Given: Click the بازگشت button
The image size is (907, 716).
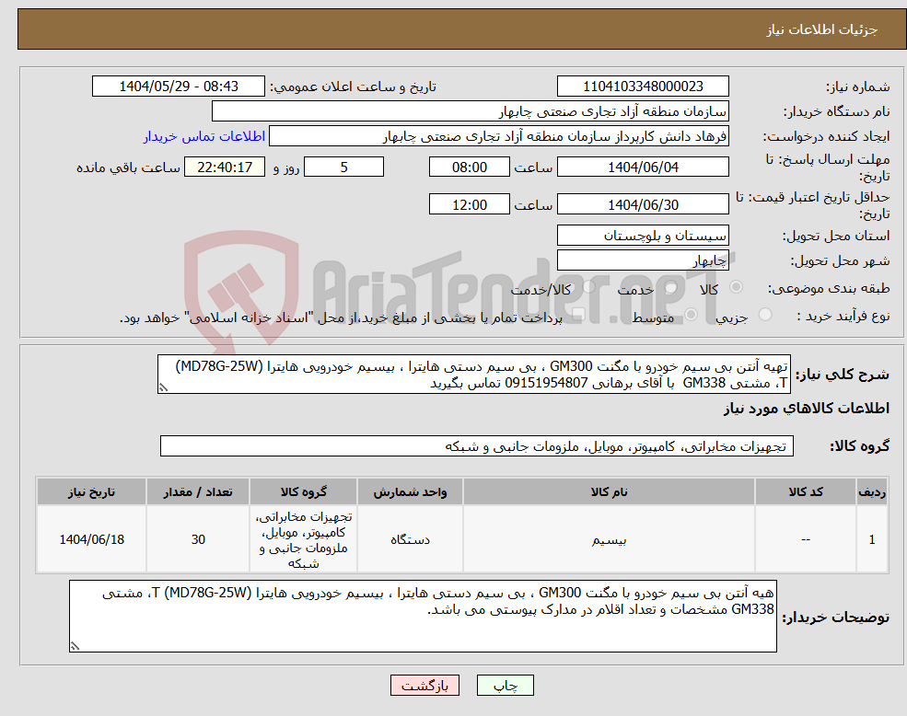Looking at the screenshot, I should 424,685.
